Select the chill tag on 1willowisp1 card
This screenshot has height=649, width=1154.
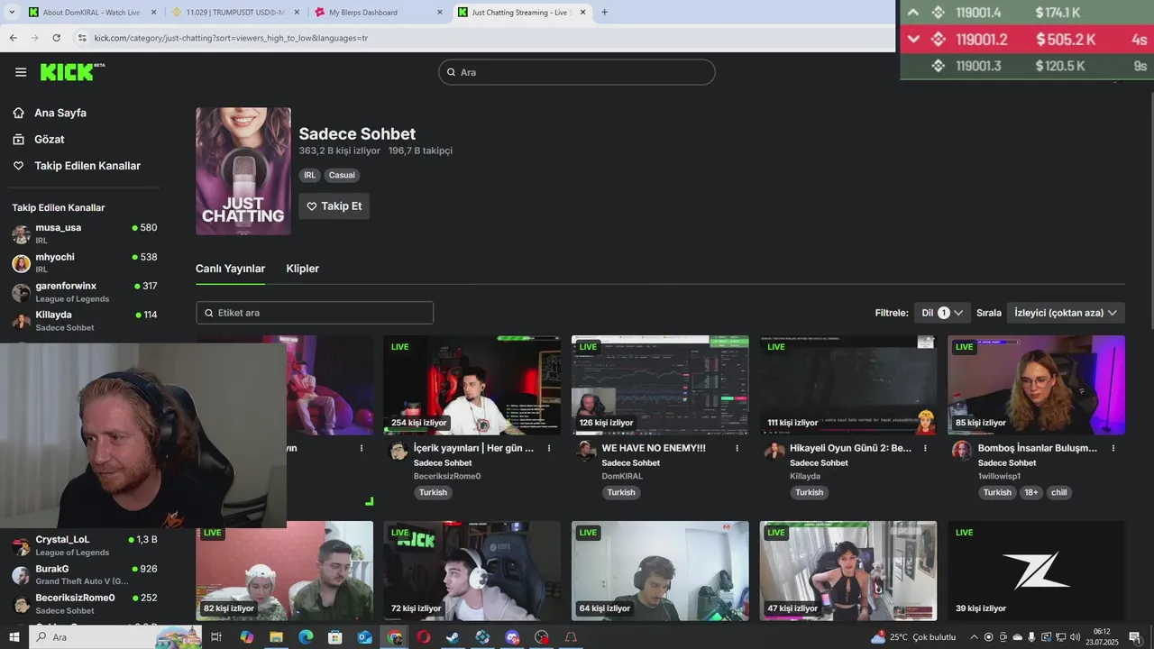(x=1058, y=493)
